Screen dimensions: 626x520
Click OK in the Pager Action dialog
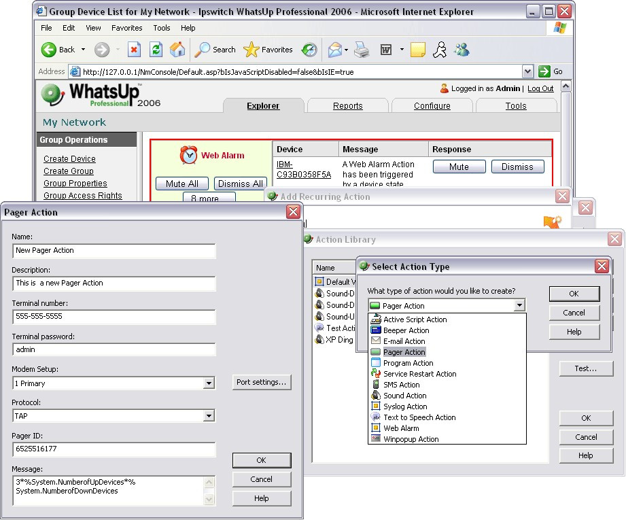point(262,460)
